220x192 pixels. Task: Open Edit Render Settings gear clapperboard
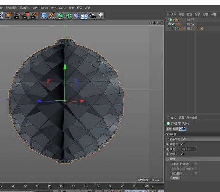point(34,16)
